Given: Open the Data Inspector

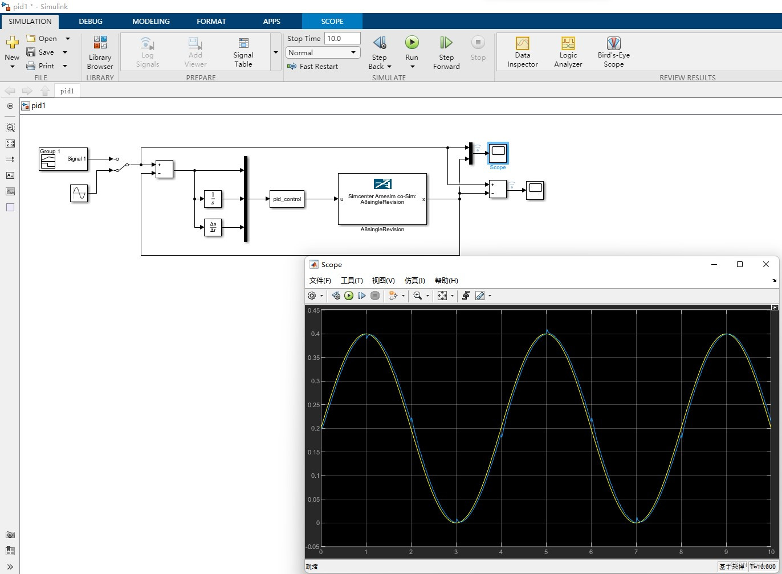Looking at the screenshot, I should point(522,51).
